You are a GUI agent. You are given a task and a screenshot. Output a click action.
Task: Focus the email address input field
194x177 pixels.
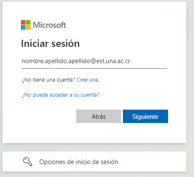point(94,62)
